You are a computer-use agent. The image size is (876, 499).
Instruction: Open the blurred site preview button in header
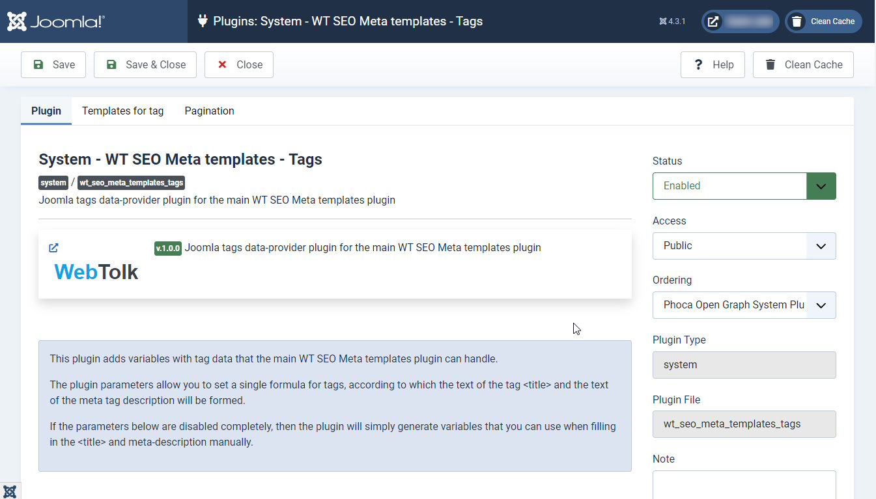tap(740, 21)
